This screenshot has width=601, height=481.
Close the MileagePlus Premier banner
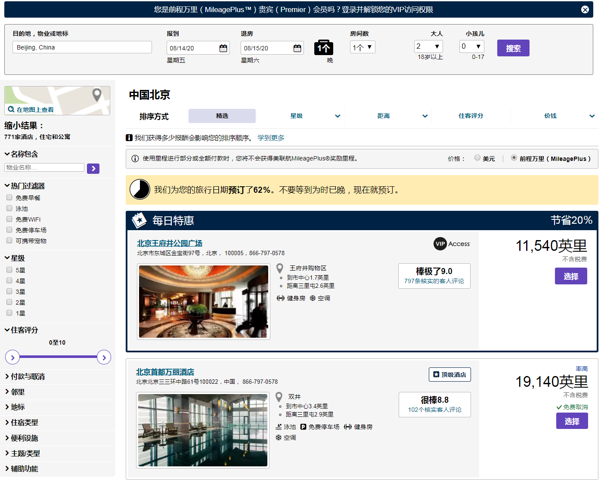585,9
